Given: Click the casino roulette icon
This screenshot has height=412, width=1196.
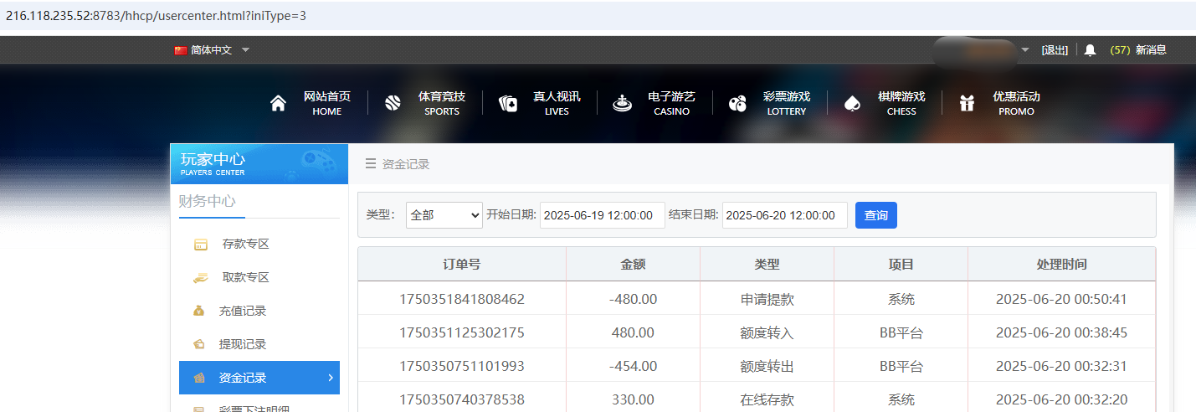Looking at the screenshot, I should click(x=622, y=104).
